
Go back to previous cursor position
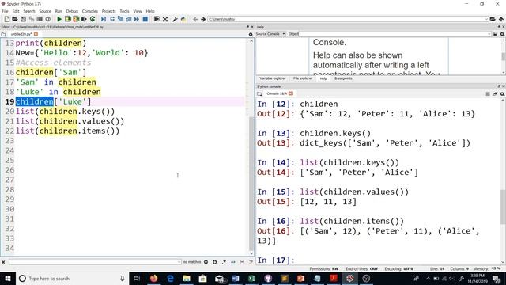[195, 19]
